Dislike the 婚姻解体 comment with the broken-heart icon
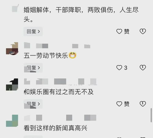153x138 pixels. [143, 31]
